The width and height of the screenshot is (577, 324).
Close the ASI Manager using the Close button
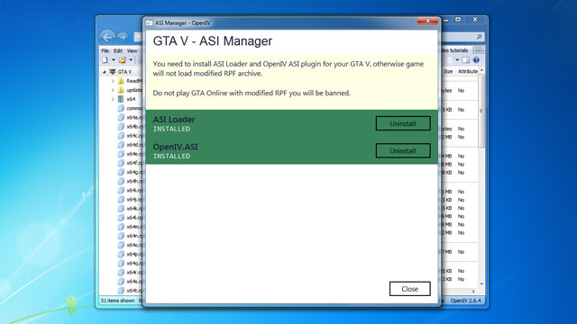click(410, 289)
